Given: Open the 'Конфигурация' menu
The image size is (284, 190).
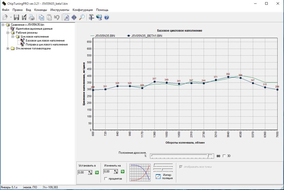Looking at the screenshot, I should click(x=83, y=10).
